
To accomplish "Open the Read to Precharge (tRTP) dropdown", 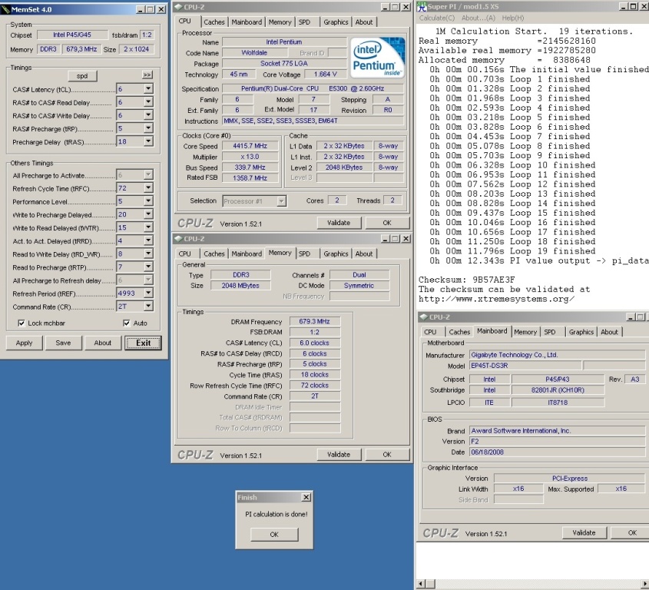I will 148,267.
